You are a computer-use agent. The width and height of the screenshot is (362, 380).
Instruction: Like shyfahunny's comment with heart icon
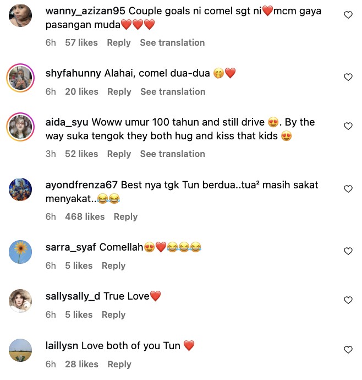(348, 77)
